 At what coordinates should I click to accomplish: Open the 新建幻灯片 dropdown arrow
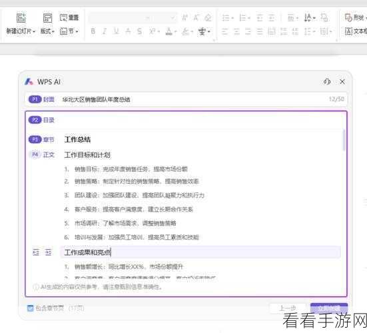pyautogui.click(x=34, y=31)
